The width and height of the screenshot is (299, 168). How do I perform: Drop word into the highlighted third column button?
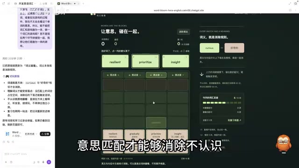pyautogui.click(x=156, y=75)
